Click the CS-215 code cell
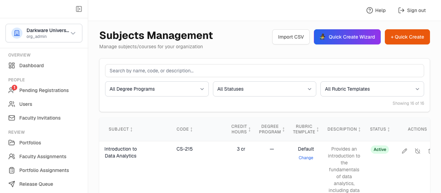The width and height of the screenshot is (441, 193). (x=185, y=149)
